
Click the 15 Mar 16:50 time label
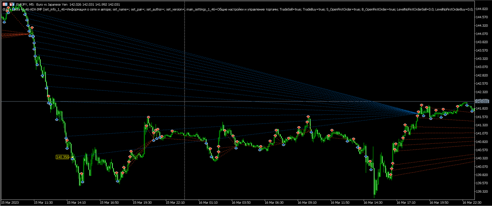click(109, 203)
